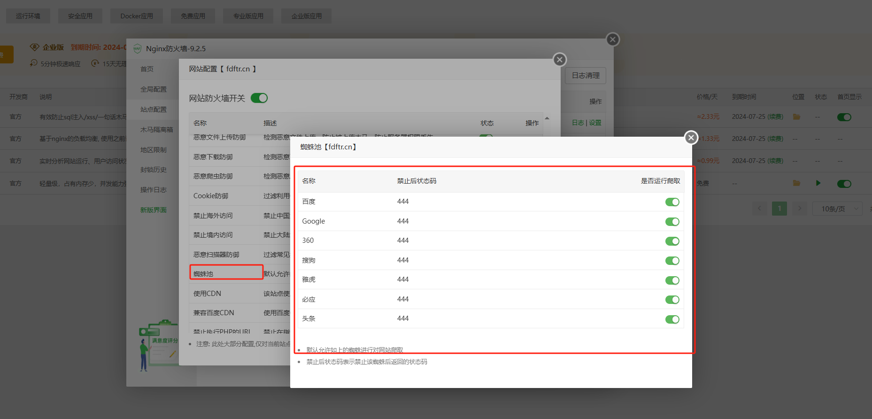Open 首页 in the Nginx防火墙 sidebar
The width and height of the screenshot is (872, 419).
147,69
